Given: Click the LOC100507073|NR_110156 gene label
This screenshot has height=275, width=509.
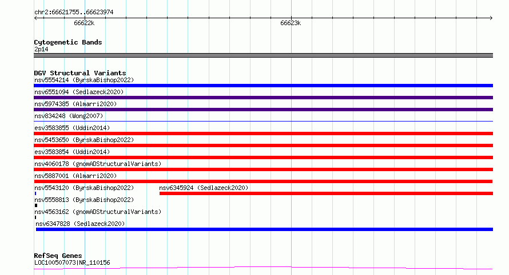Looking at the screenshot, I should point(72,262).
